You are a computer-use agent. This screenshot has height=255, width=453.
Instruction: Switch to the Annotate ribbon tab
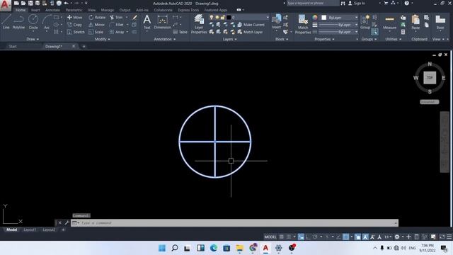[52, 10]
